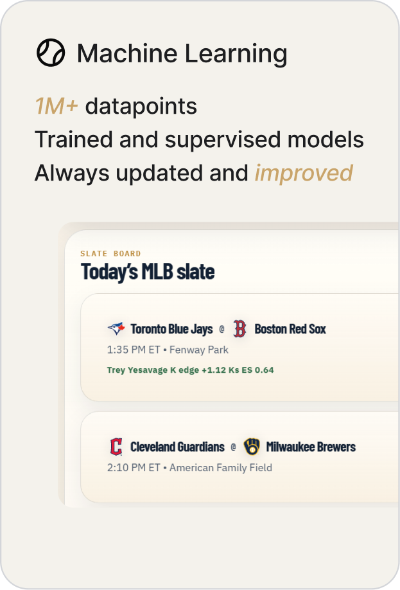The height and width of the screenshot is (590, 400).
Task: Open the Boston Red Sox team name
Action: pyautogui.click(x=290, y=329)
